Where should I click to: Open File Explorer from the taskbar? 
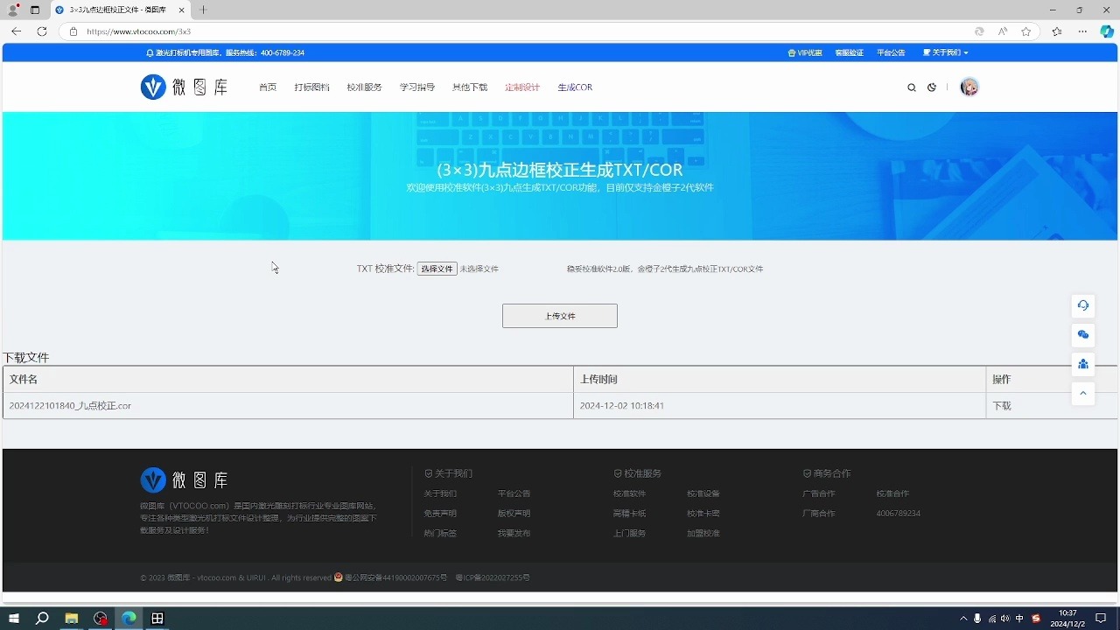pos(72,619)
